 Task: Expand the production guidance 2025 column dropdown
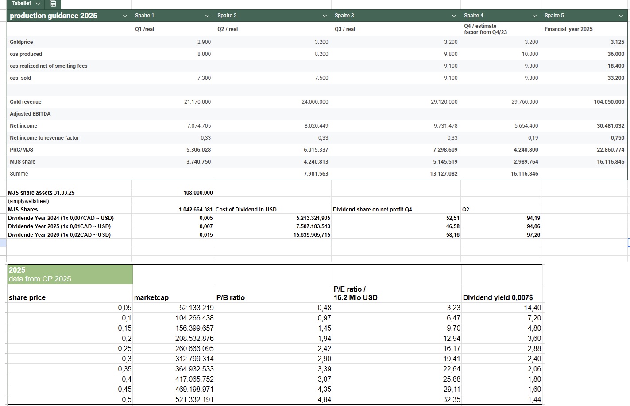coord(125,16)
